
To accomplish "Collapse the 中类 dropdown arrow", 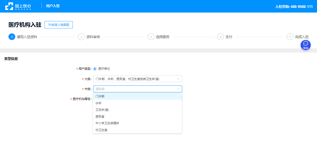I will pos(178,89).
